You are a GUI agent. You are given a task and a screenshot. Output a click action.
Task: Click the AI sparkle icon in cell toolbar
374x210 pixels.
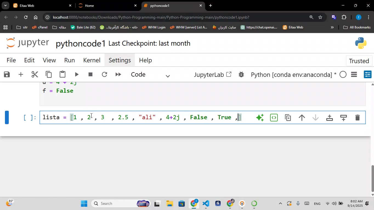point(260,118)
